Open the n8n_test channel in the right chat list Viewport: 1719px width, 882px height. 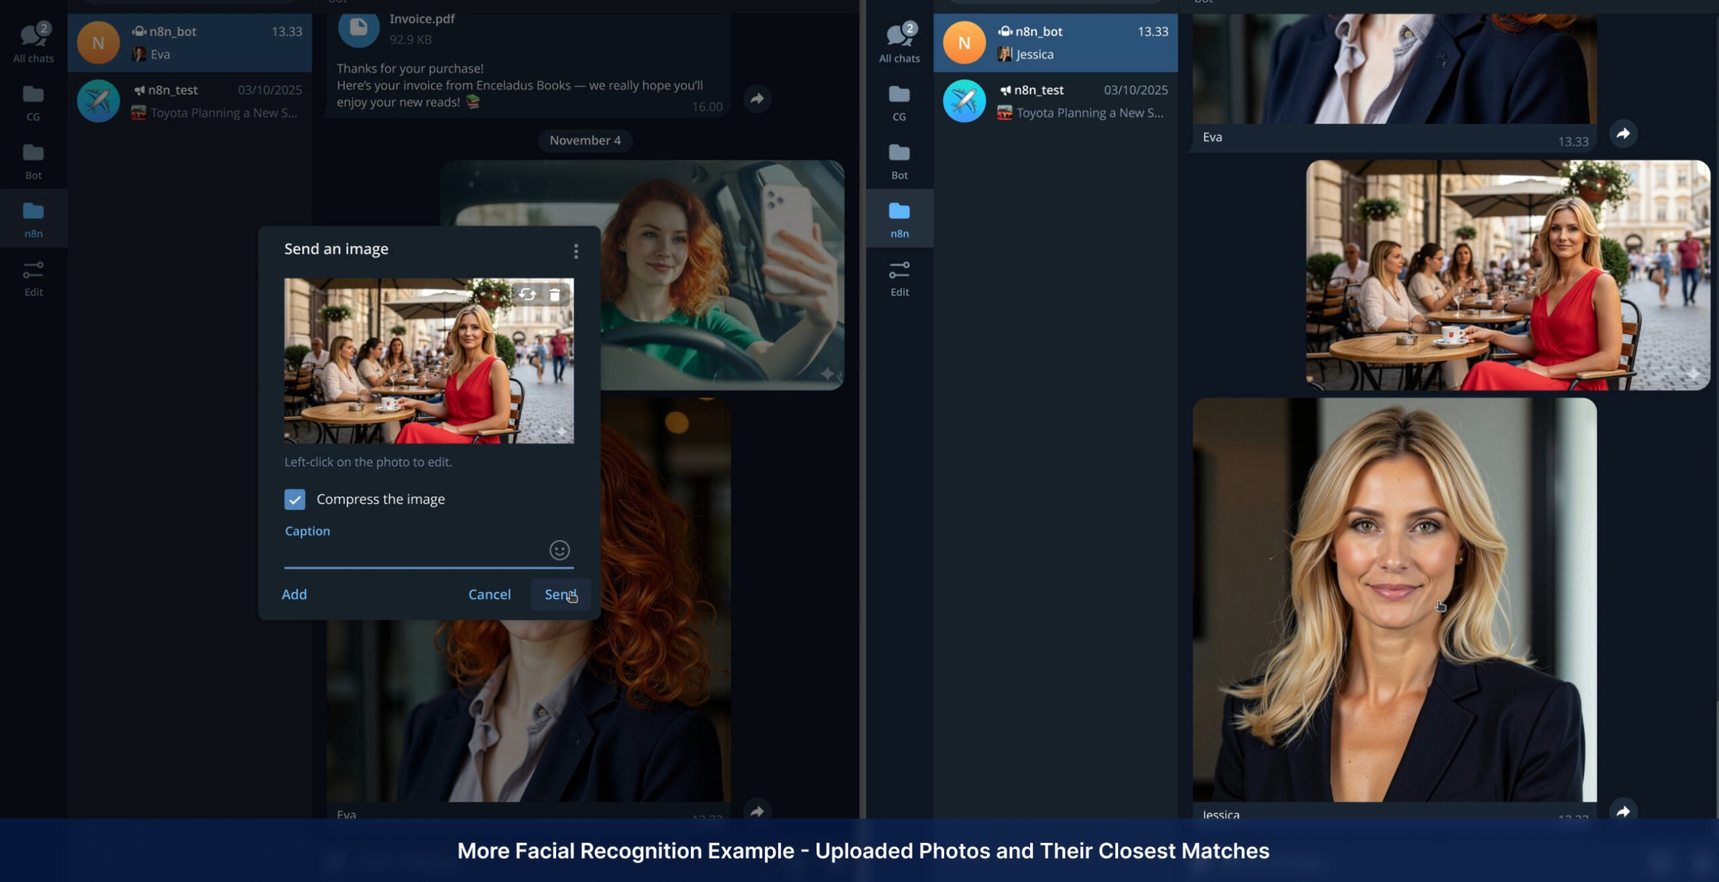(1055, 101)
